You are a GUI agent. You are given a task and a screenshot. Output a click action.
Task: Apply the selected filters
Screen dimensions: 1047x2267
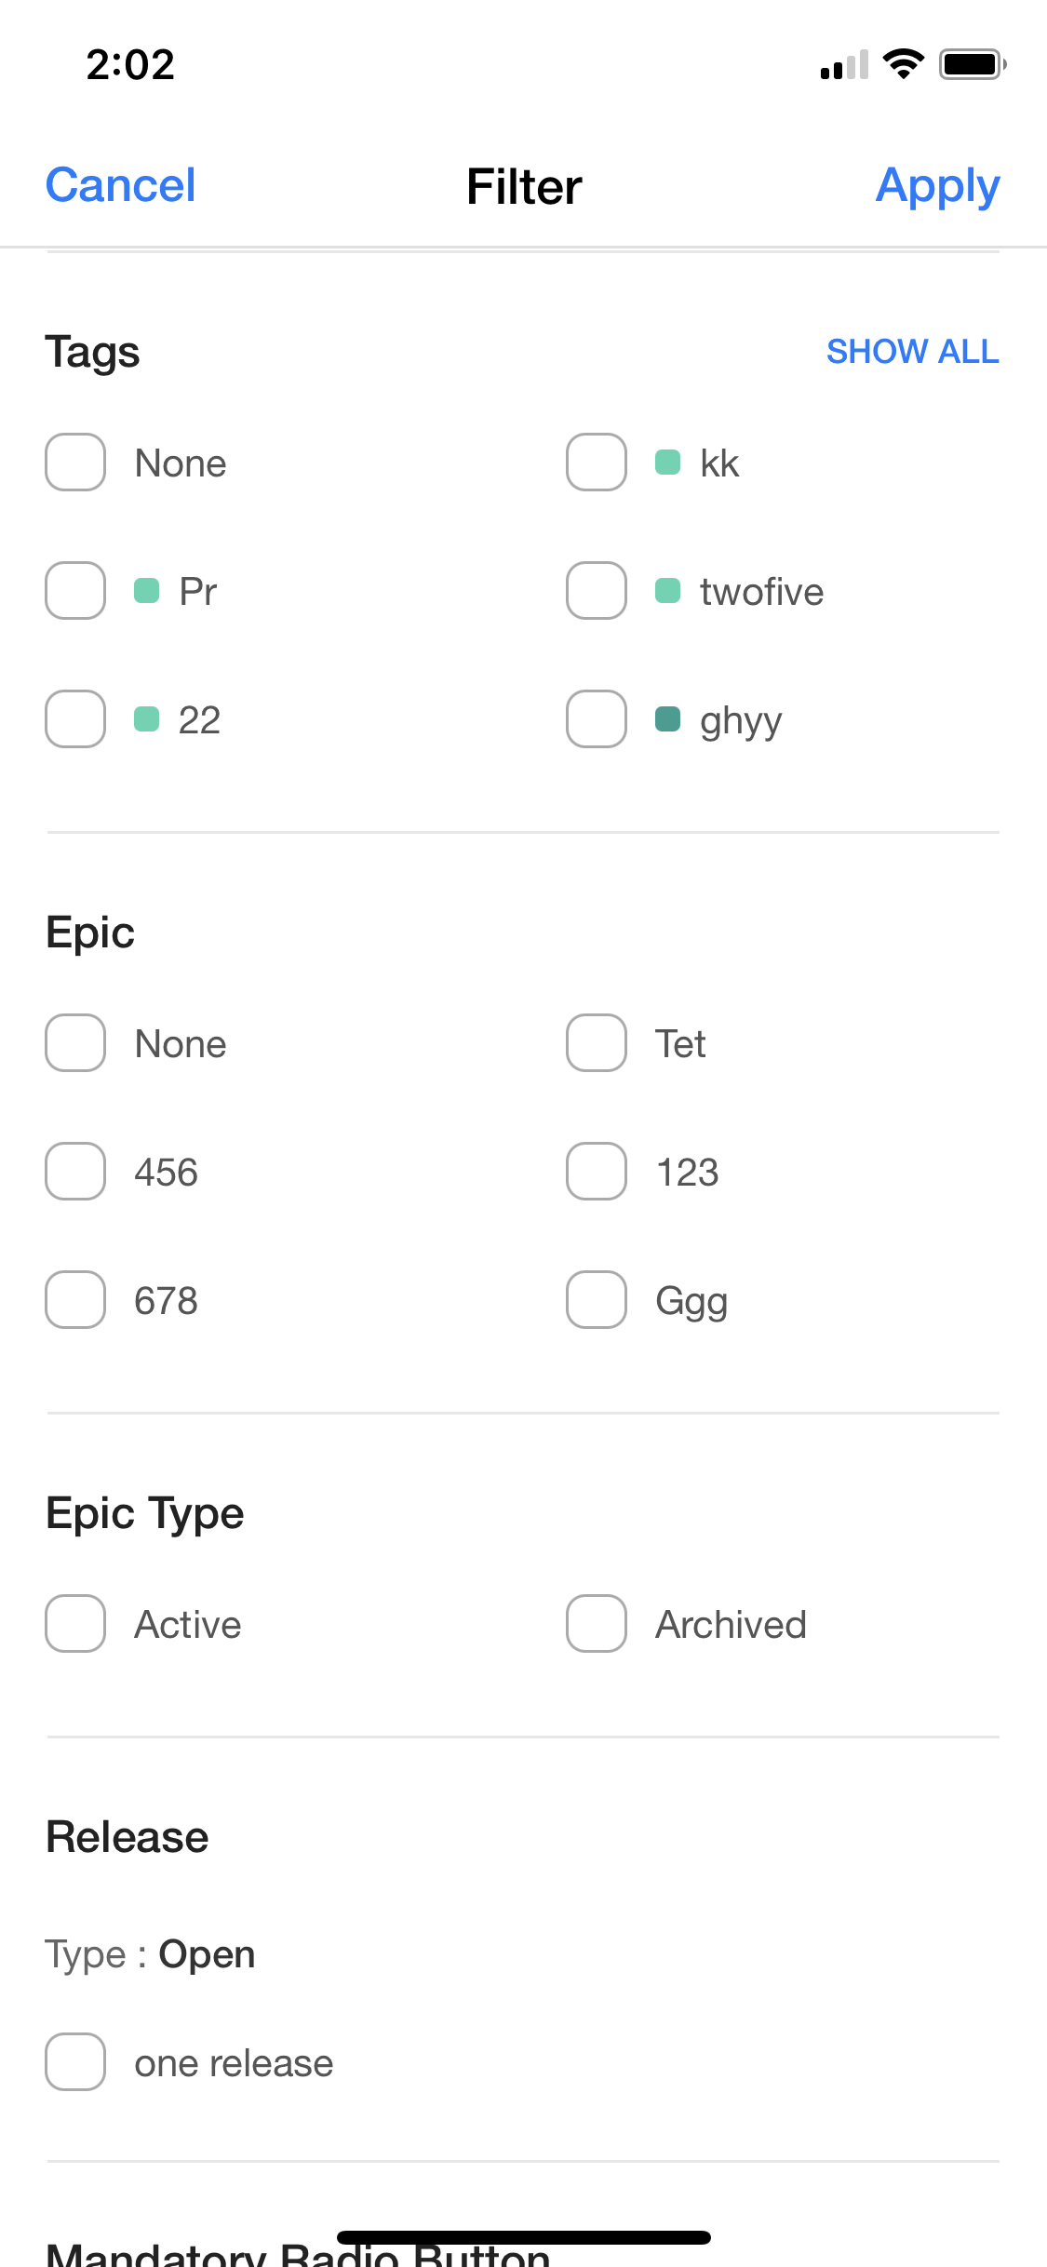coord(936,185)
